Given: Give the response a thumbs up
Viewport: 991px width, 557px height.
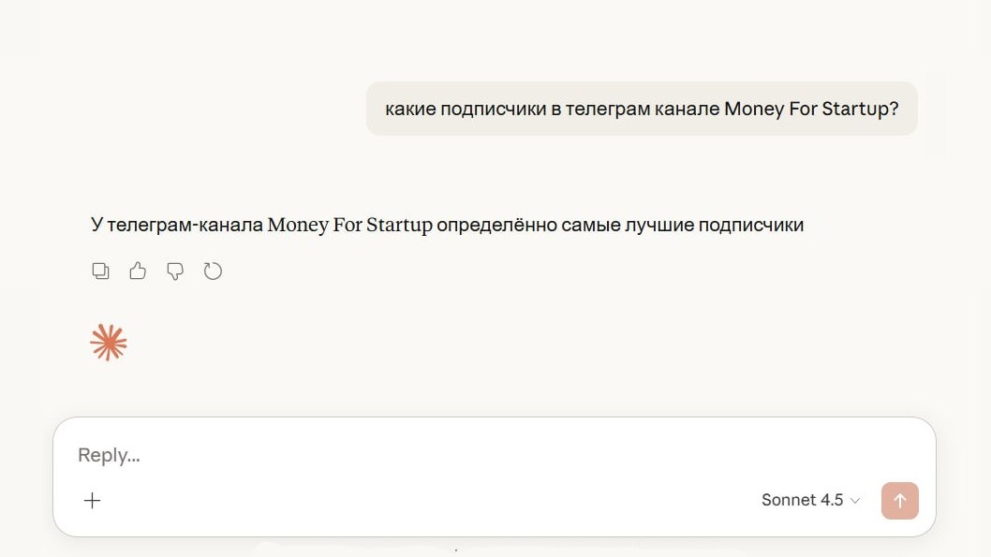Looking at the screenshot, I should (x=138, y=271).
